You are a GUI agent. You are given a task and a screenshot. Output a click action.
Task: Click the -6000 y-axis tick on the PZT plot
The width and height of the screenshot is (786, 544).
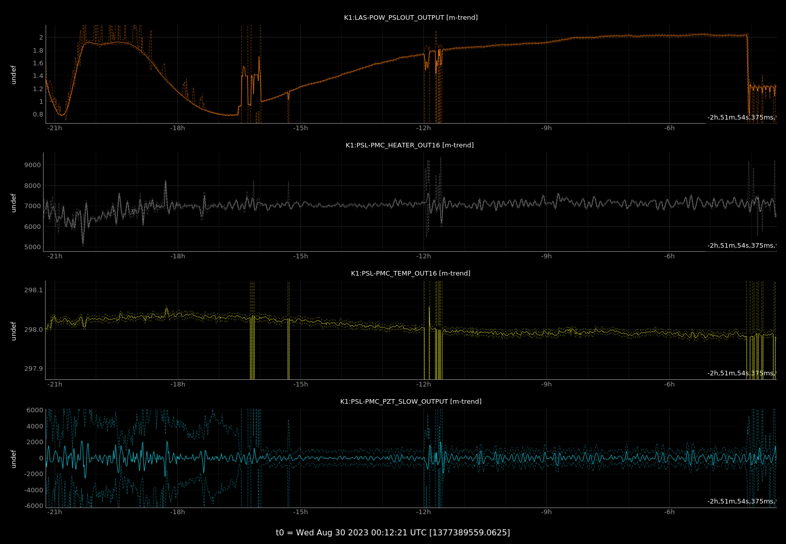click(x=33, y=506)
